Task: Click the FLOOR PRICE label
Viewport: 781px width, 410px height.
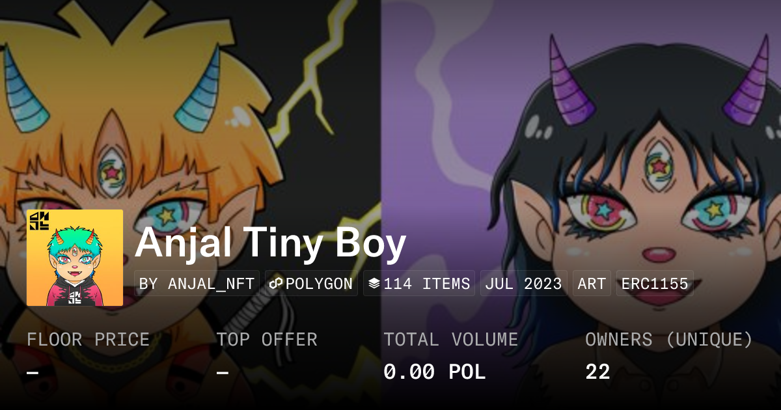Action: coord(89,340)
